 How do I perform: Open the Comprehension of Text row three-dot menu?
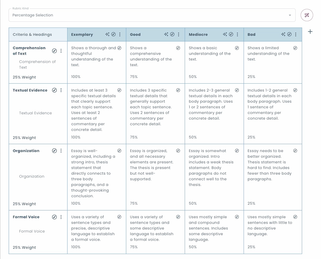click(61, 51)
